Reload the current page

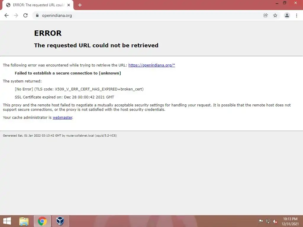[x=25, y=15]
